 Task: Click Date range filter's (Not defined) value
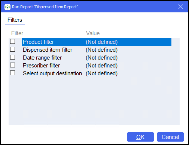click(x=102, y=58)
